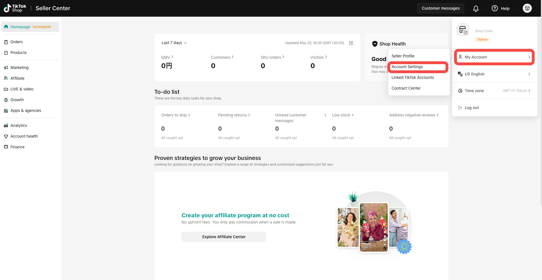
Task: Click the Owner role badge
Action: (x=482, y=40)
